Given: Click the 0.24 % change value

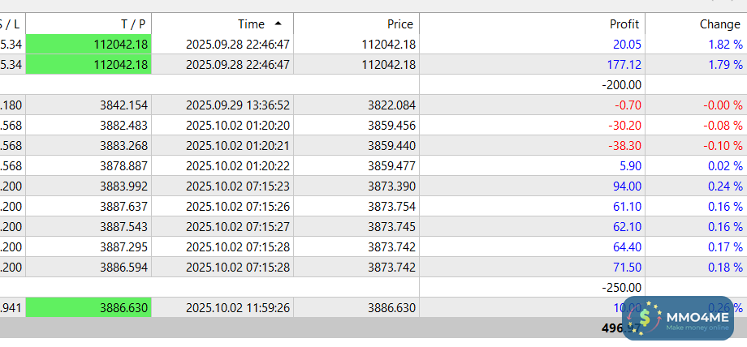Looking at the screenshot, I should pos(724,186).
